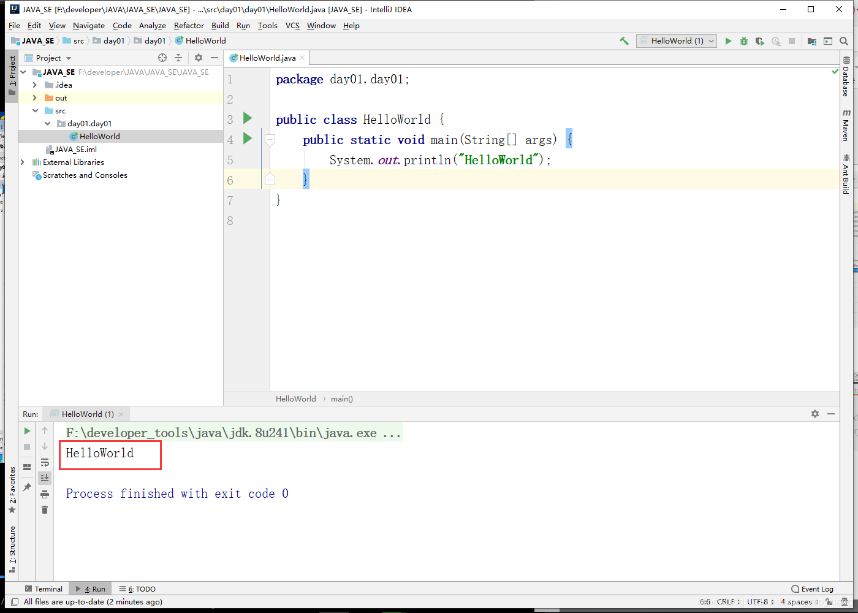Run the HelloWorld class from gutter line 3
Viewport: 858px width, 613px height.
coord(248,118)
